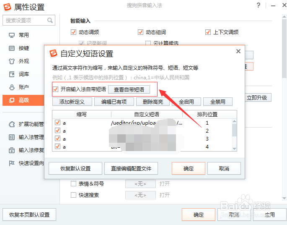Toggle 动态组词 checkbox
The width and height of the screenshot is (287, 225).
[x=140, y=32]
